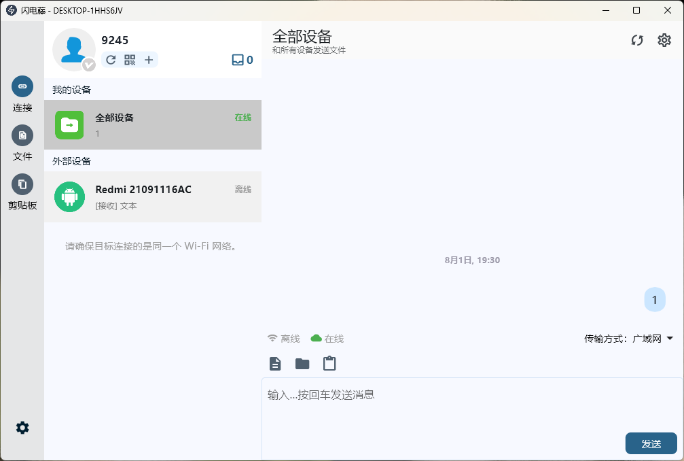Click the attach clipboard icon above the input

pos(329,363)
